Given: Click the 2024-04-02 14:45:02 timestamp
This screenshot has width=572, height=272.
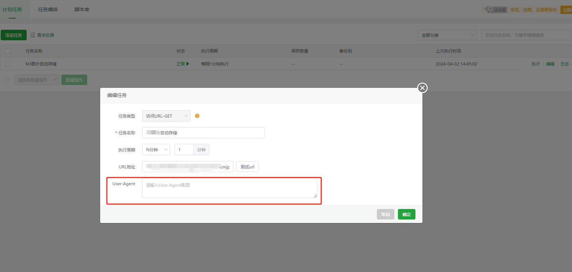Looking at the screenshot, I should [456, 64].
